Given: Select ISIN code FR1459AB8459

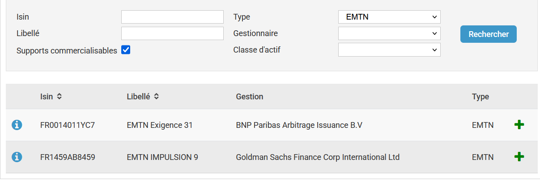Looking at the screenshot, I should (68, 157).
